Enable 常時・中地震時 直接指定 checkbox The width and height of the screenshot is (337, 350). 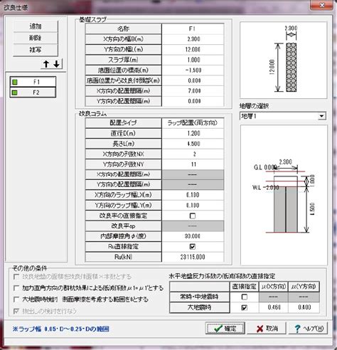pos(244,297)
